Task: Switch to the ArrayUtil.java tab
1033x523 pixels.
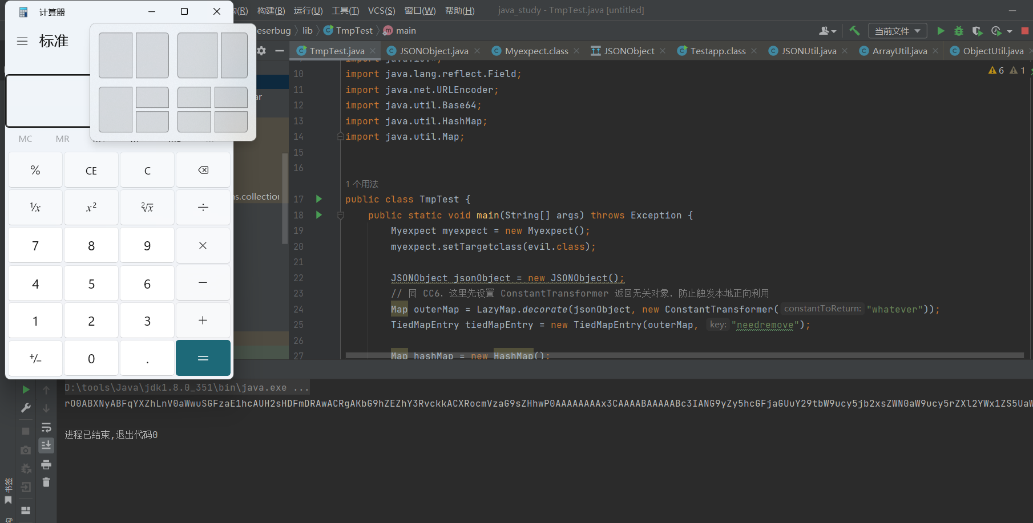Action: (x=899, y=51)
